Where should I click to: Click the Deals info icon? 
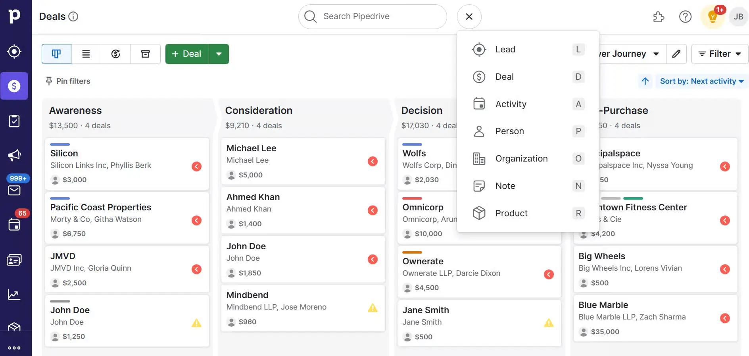click(73, 16)
